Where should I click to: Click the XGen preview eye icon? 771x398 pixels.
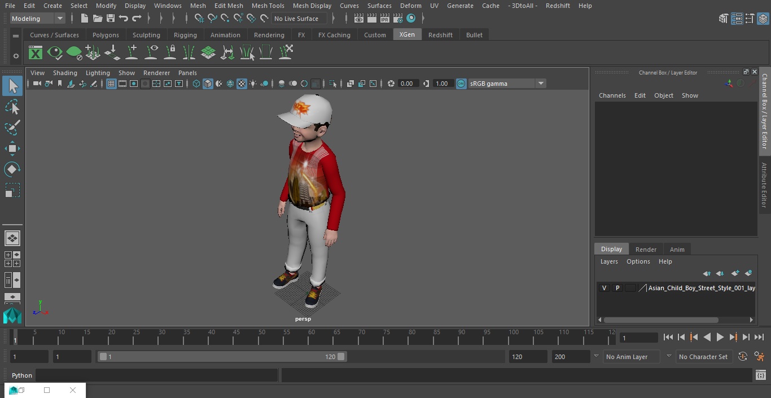pos(55,53)
